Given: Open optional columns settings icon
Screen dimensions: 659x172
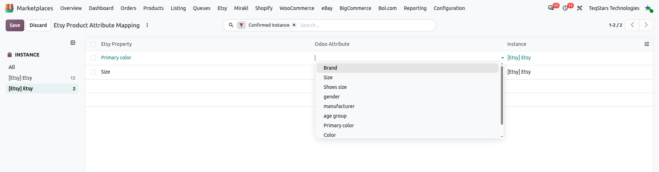Looking at the screenshot, I should point(647,44).
